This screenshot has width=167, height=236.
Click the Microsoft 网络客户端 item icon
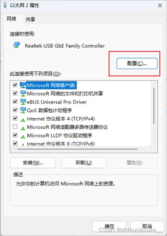[23, 85]
